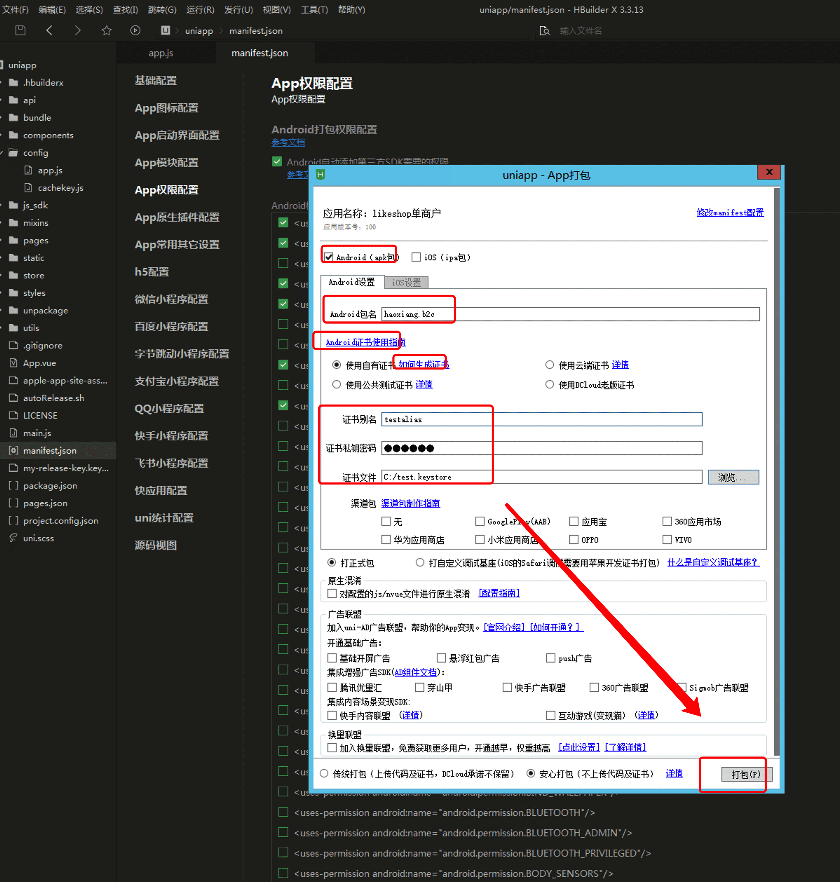The image size is (840, 882).
Task: Expand the config folder in the project tree
Action: pyautogui.click(x=2, y=153)
